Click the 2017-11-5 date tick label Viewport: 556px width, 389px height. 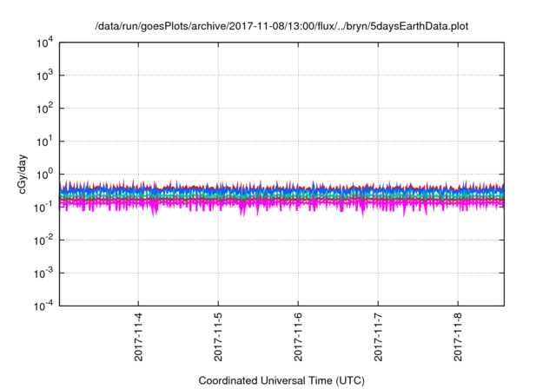click(218, 337)
